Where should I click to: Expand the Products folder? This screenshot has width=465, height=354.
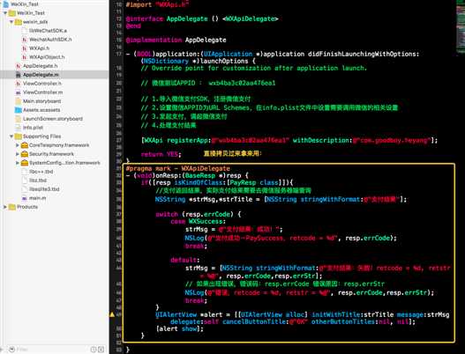[x=5, y=207]
